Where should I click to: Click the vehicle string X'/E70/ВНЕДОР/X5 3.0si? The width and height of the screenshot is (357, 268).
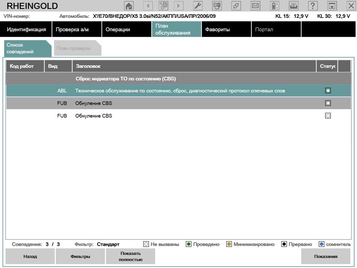(x=154, y=16)
